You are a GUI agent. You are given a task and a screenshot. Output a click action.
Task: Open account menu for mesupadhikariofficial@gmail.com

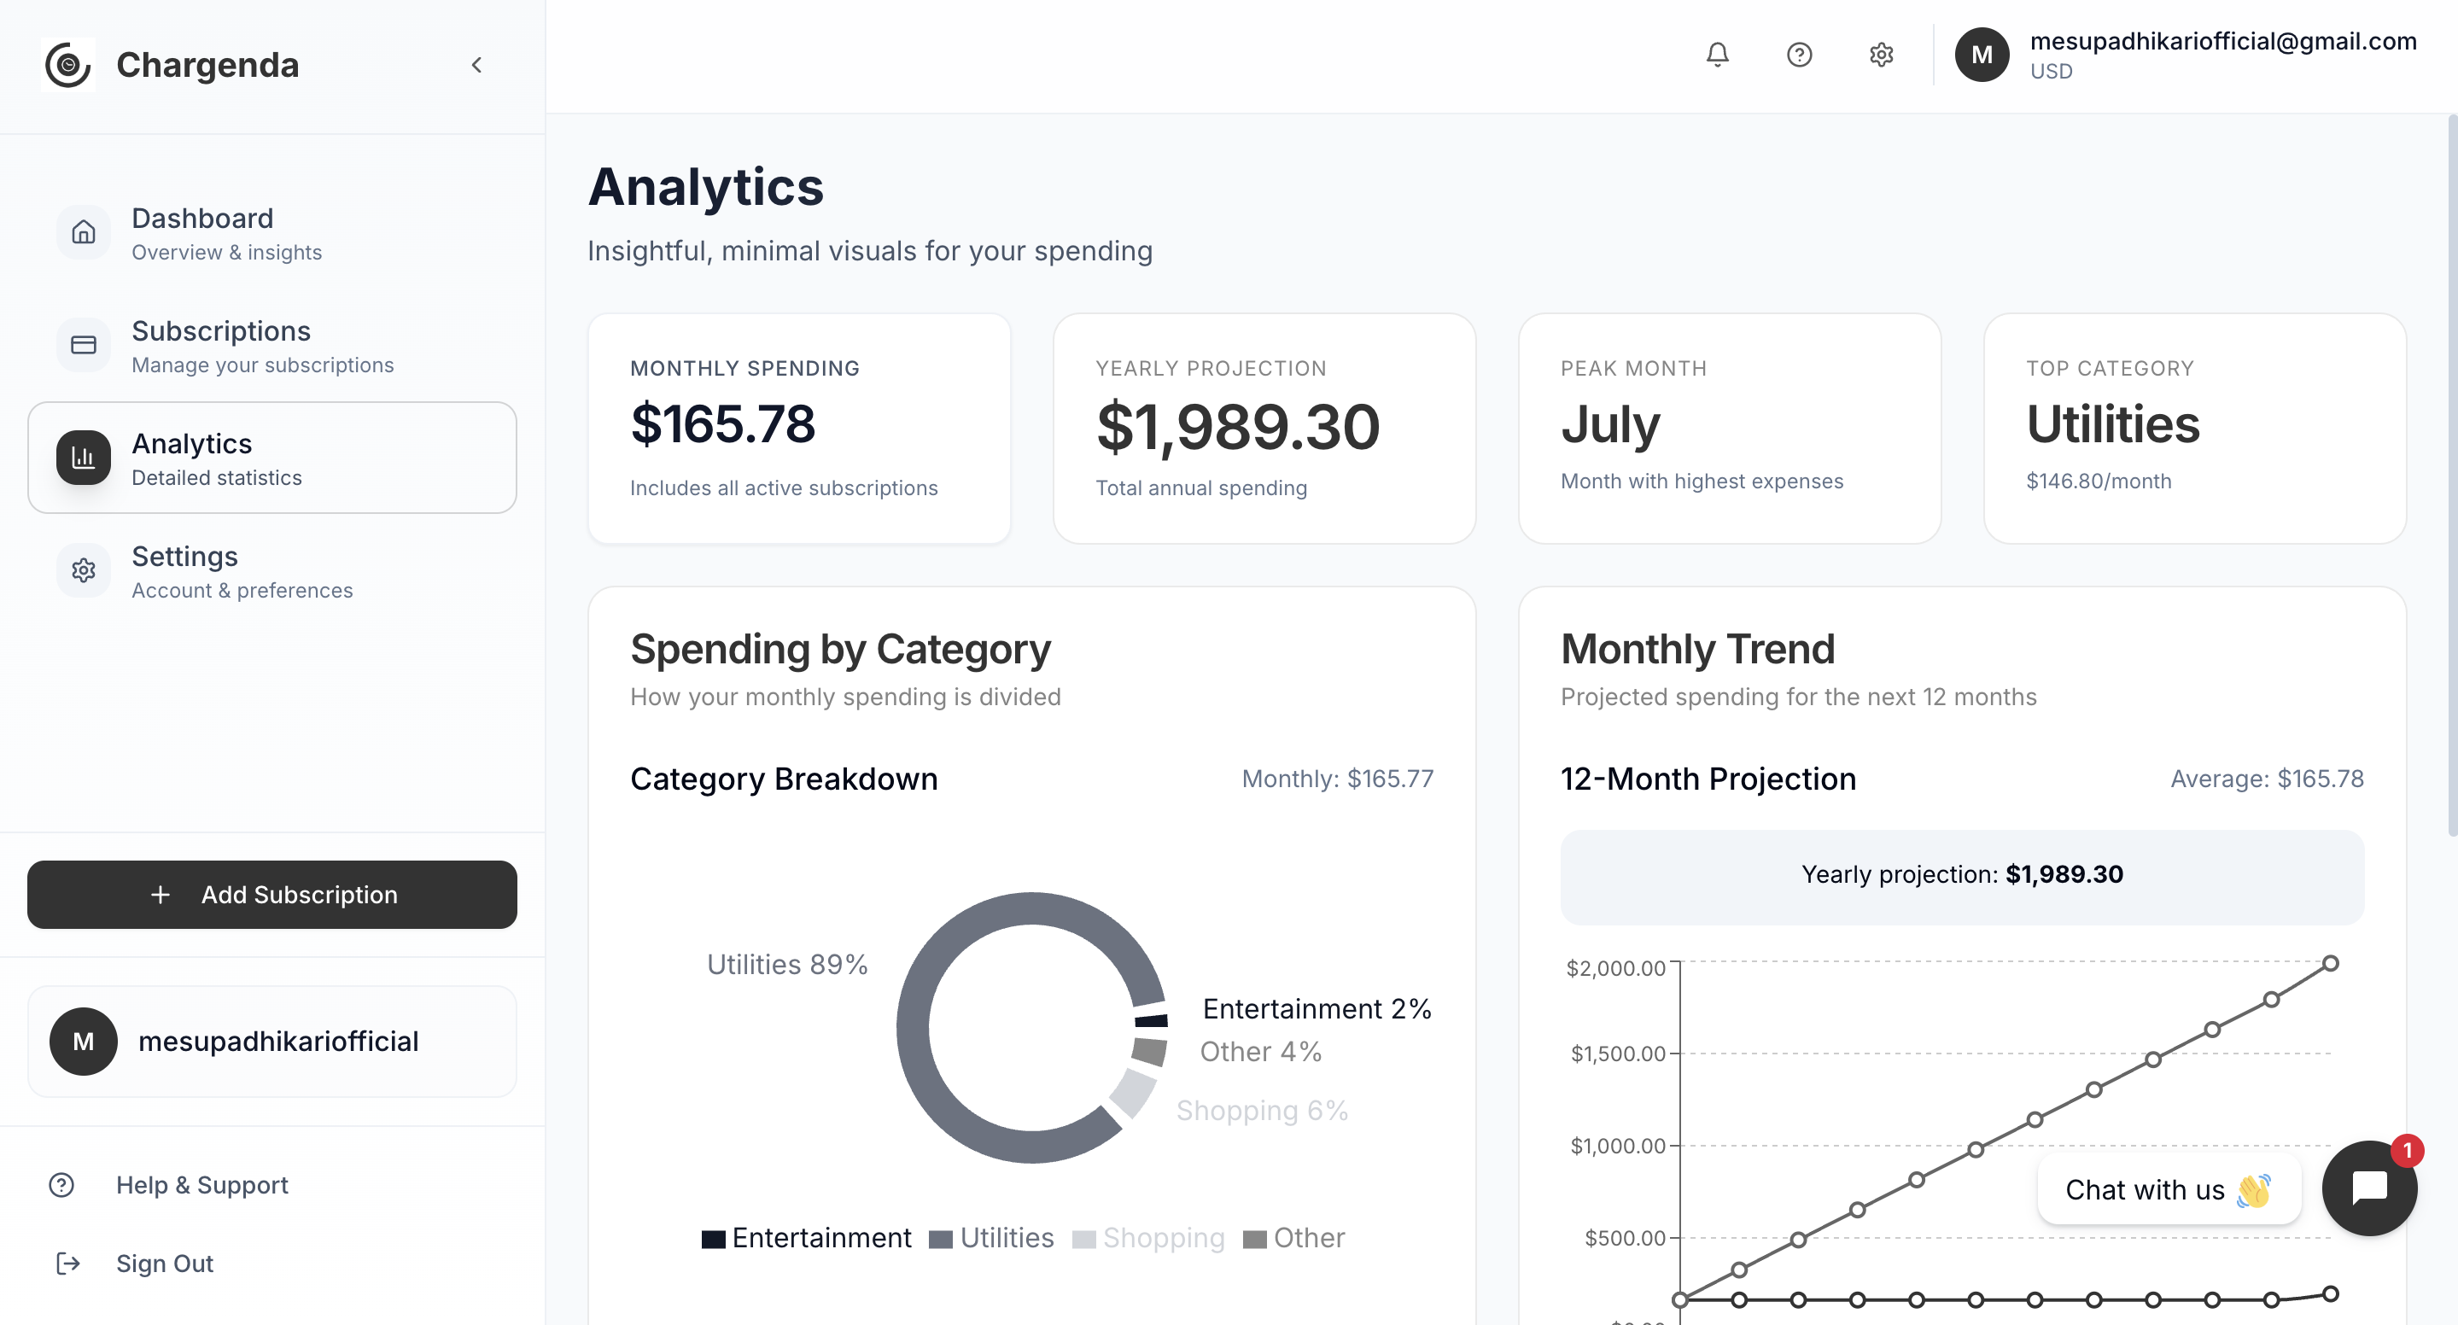coord(2185,55)
